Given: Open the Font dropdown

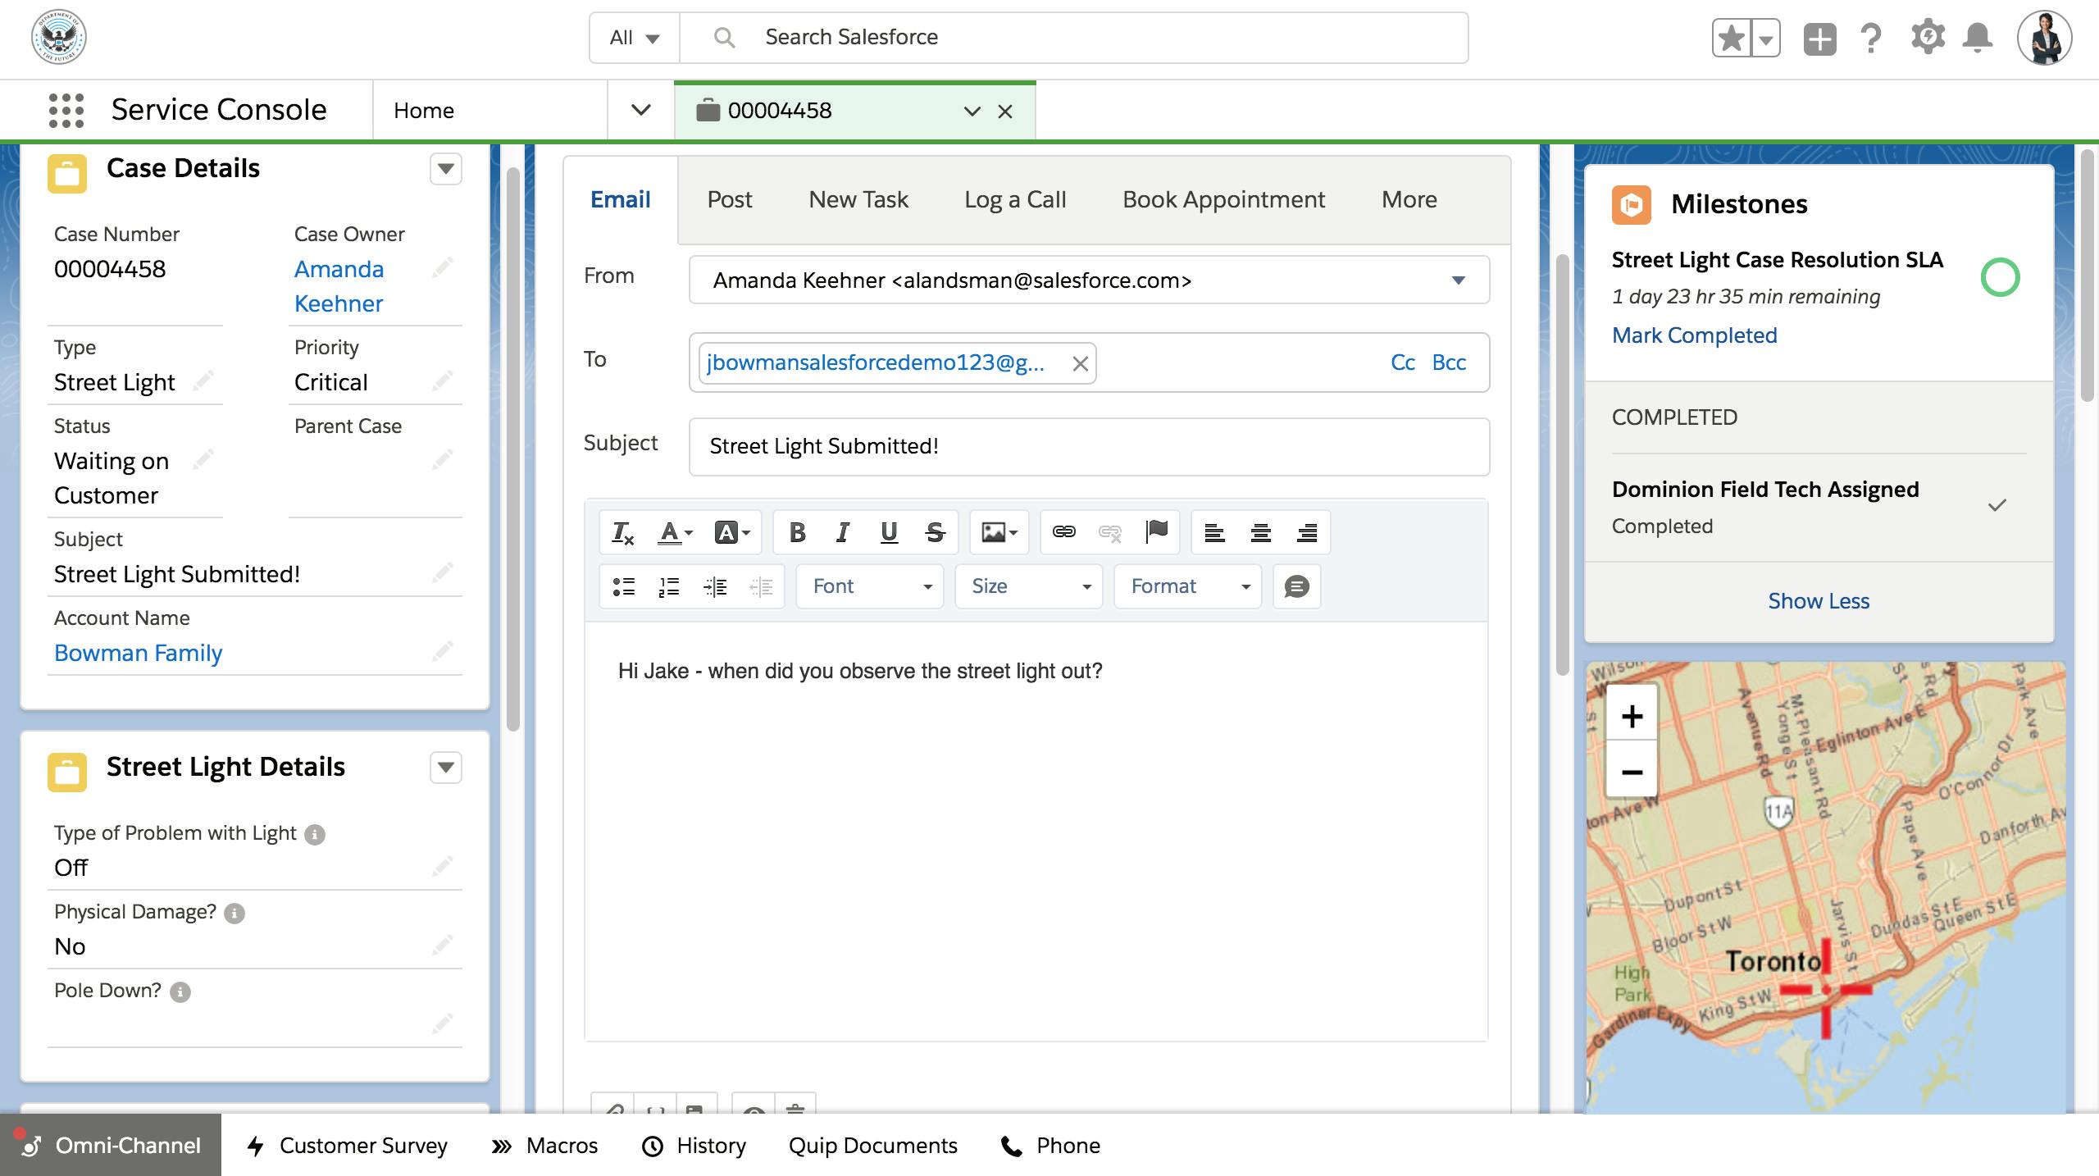Looking at the screenshot, I should tap(870, 586).
